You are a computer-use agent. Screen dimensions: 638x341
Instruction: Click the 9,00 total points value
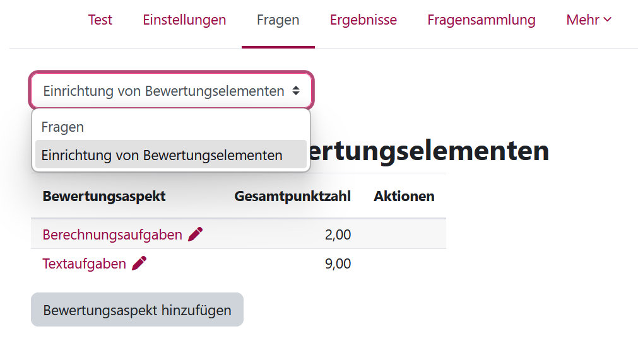point(338,264)
